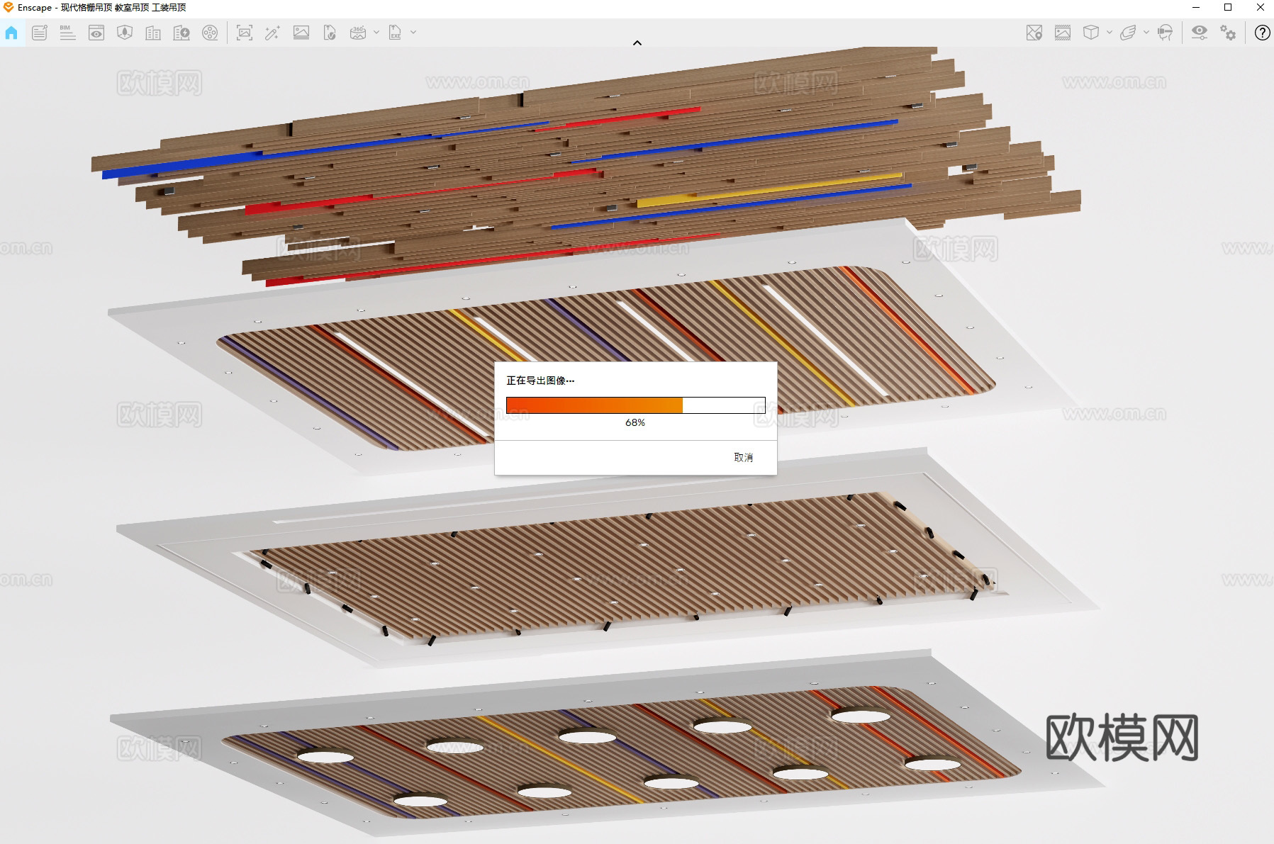This screenshot has height=844, width=1274.
Task: Click the upload file with checkmark icon
Action: coord(330,33)
